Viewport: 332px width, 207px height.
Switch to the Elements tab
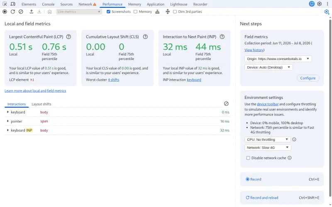pos(29,4)
